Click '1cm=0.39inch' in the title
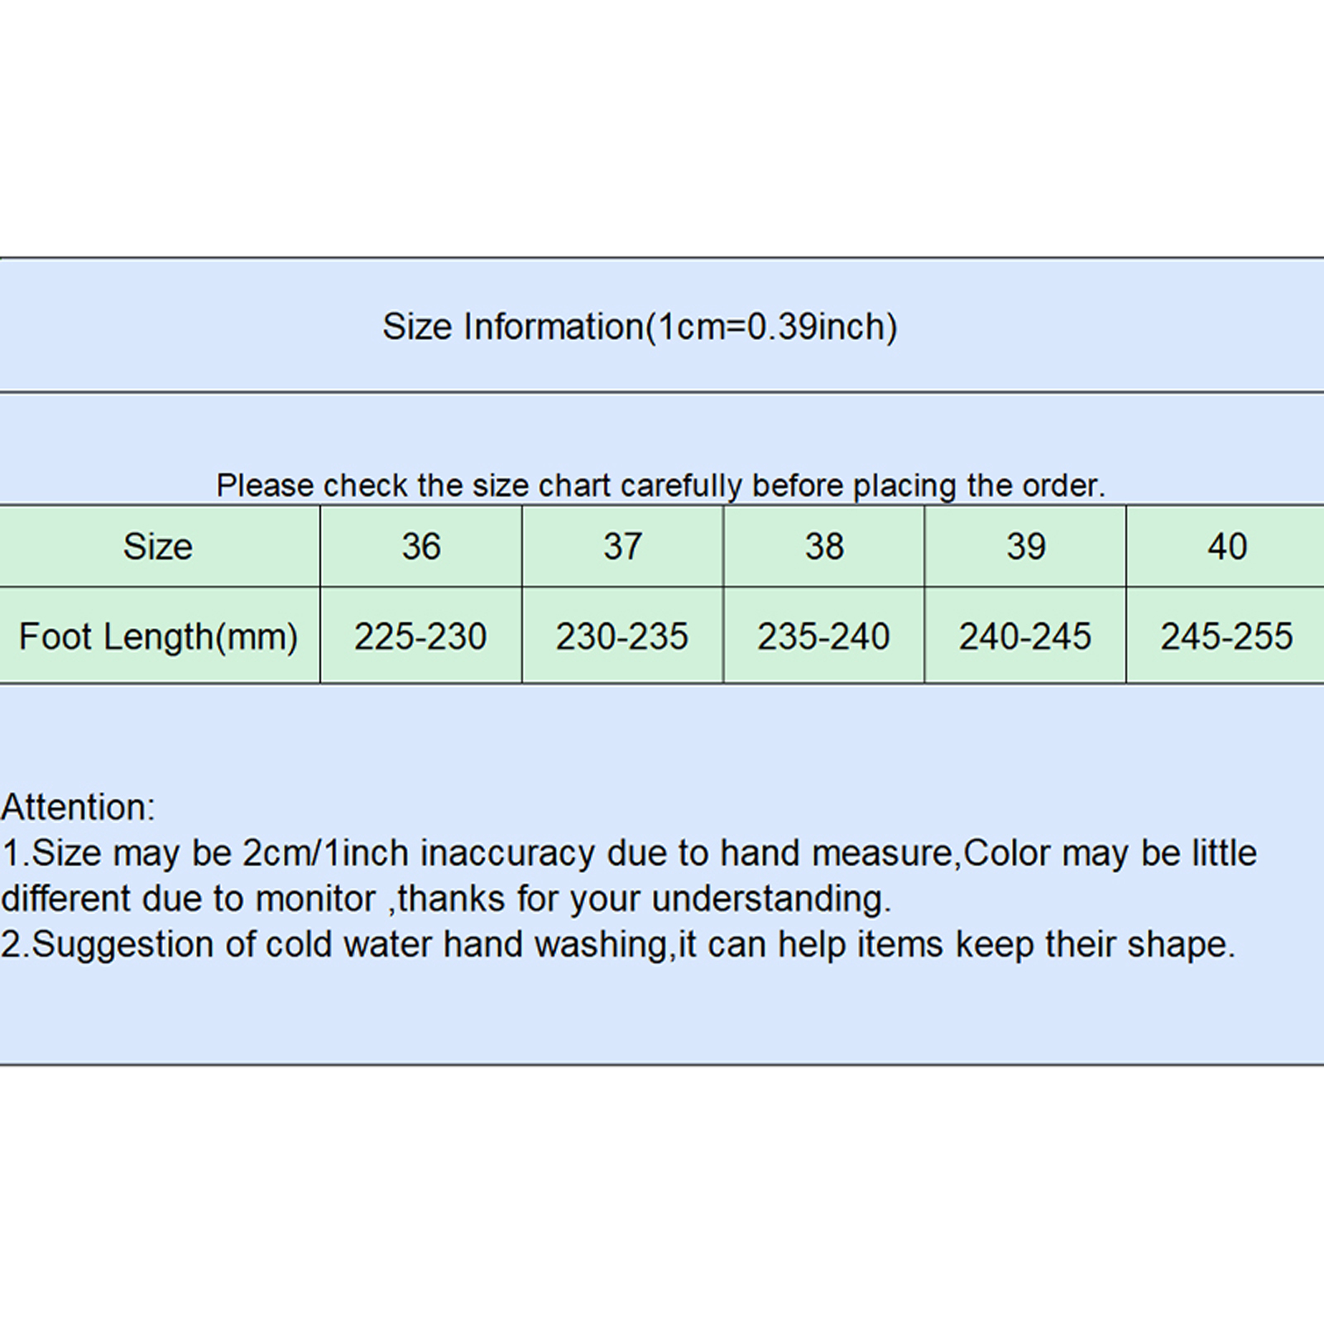Screen dimensions: 1324x1324 point(771,327)
